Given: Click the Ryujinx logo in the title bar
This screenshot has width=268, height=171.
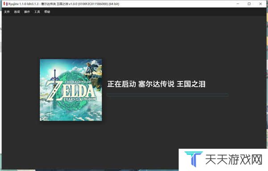Looking at the screenshot, I should point(6,4).
